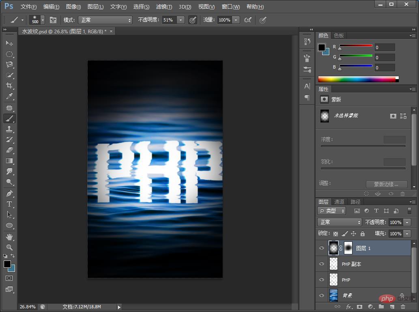
Task: Select the Quick Selection tool
Action: coord(9,75)
